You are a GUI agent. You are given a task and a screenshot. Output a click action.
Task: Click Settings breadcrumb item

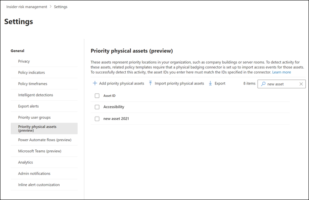click(x=61, y=7)
